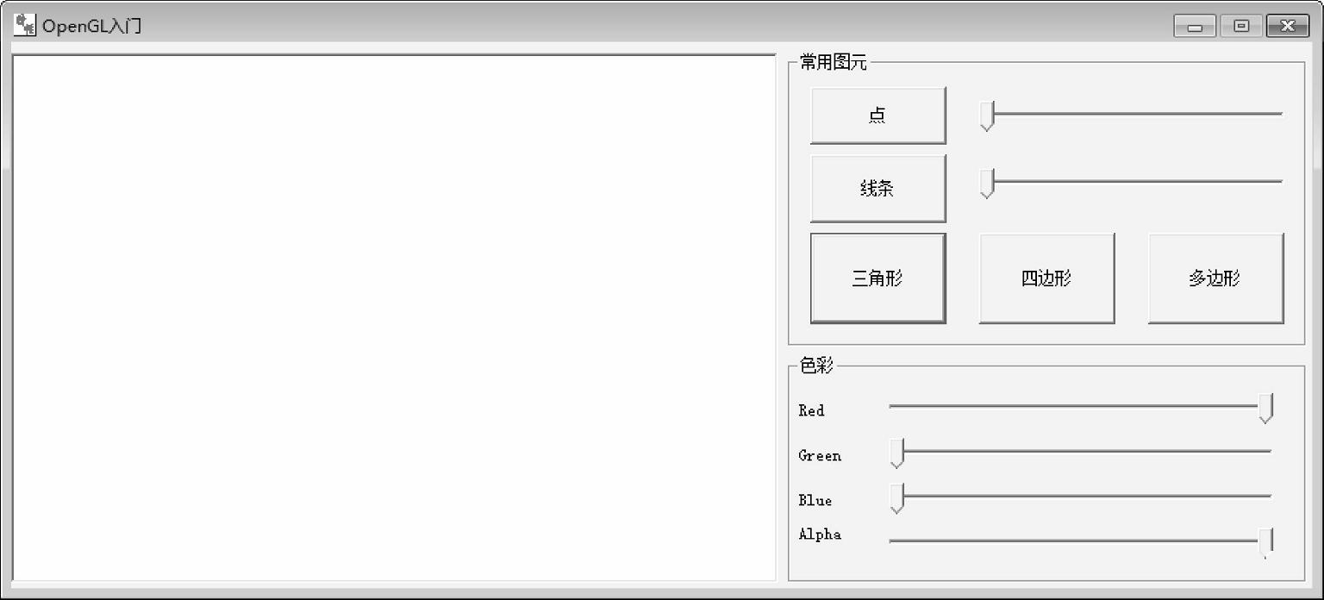The image size is (1324, 600).
Task: Click the 线条 (line) button
Action: [x=877, y=188]
